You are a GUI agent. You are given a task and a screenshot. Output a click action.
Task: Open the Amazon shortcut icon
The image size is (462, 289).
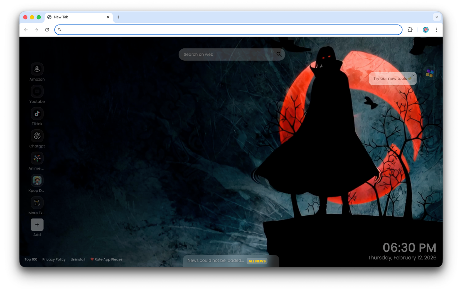[x=37, y=69]
